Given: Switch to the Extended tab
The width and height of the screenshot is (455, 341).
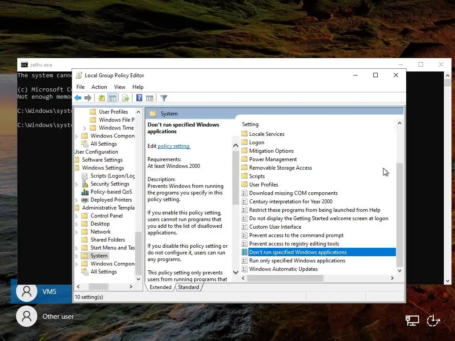Looking at the screenshot, I should [x=160, y=287].
